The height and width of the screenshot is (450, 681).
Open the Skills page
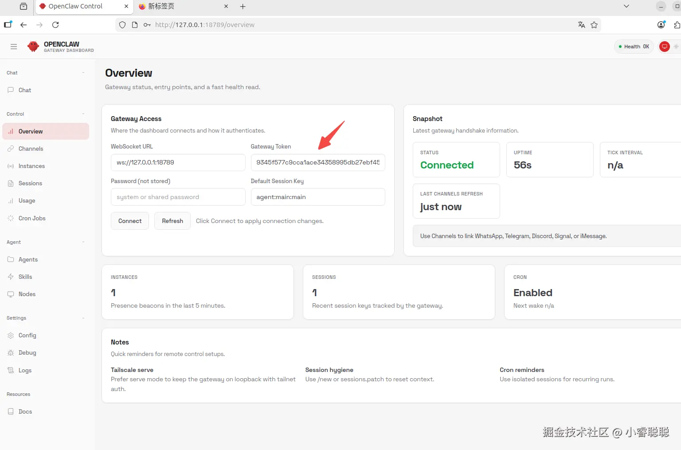click(x=46, y=277)
